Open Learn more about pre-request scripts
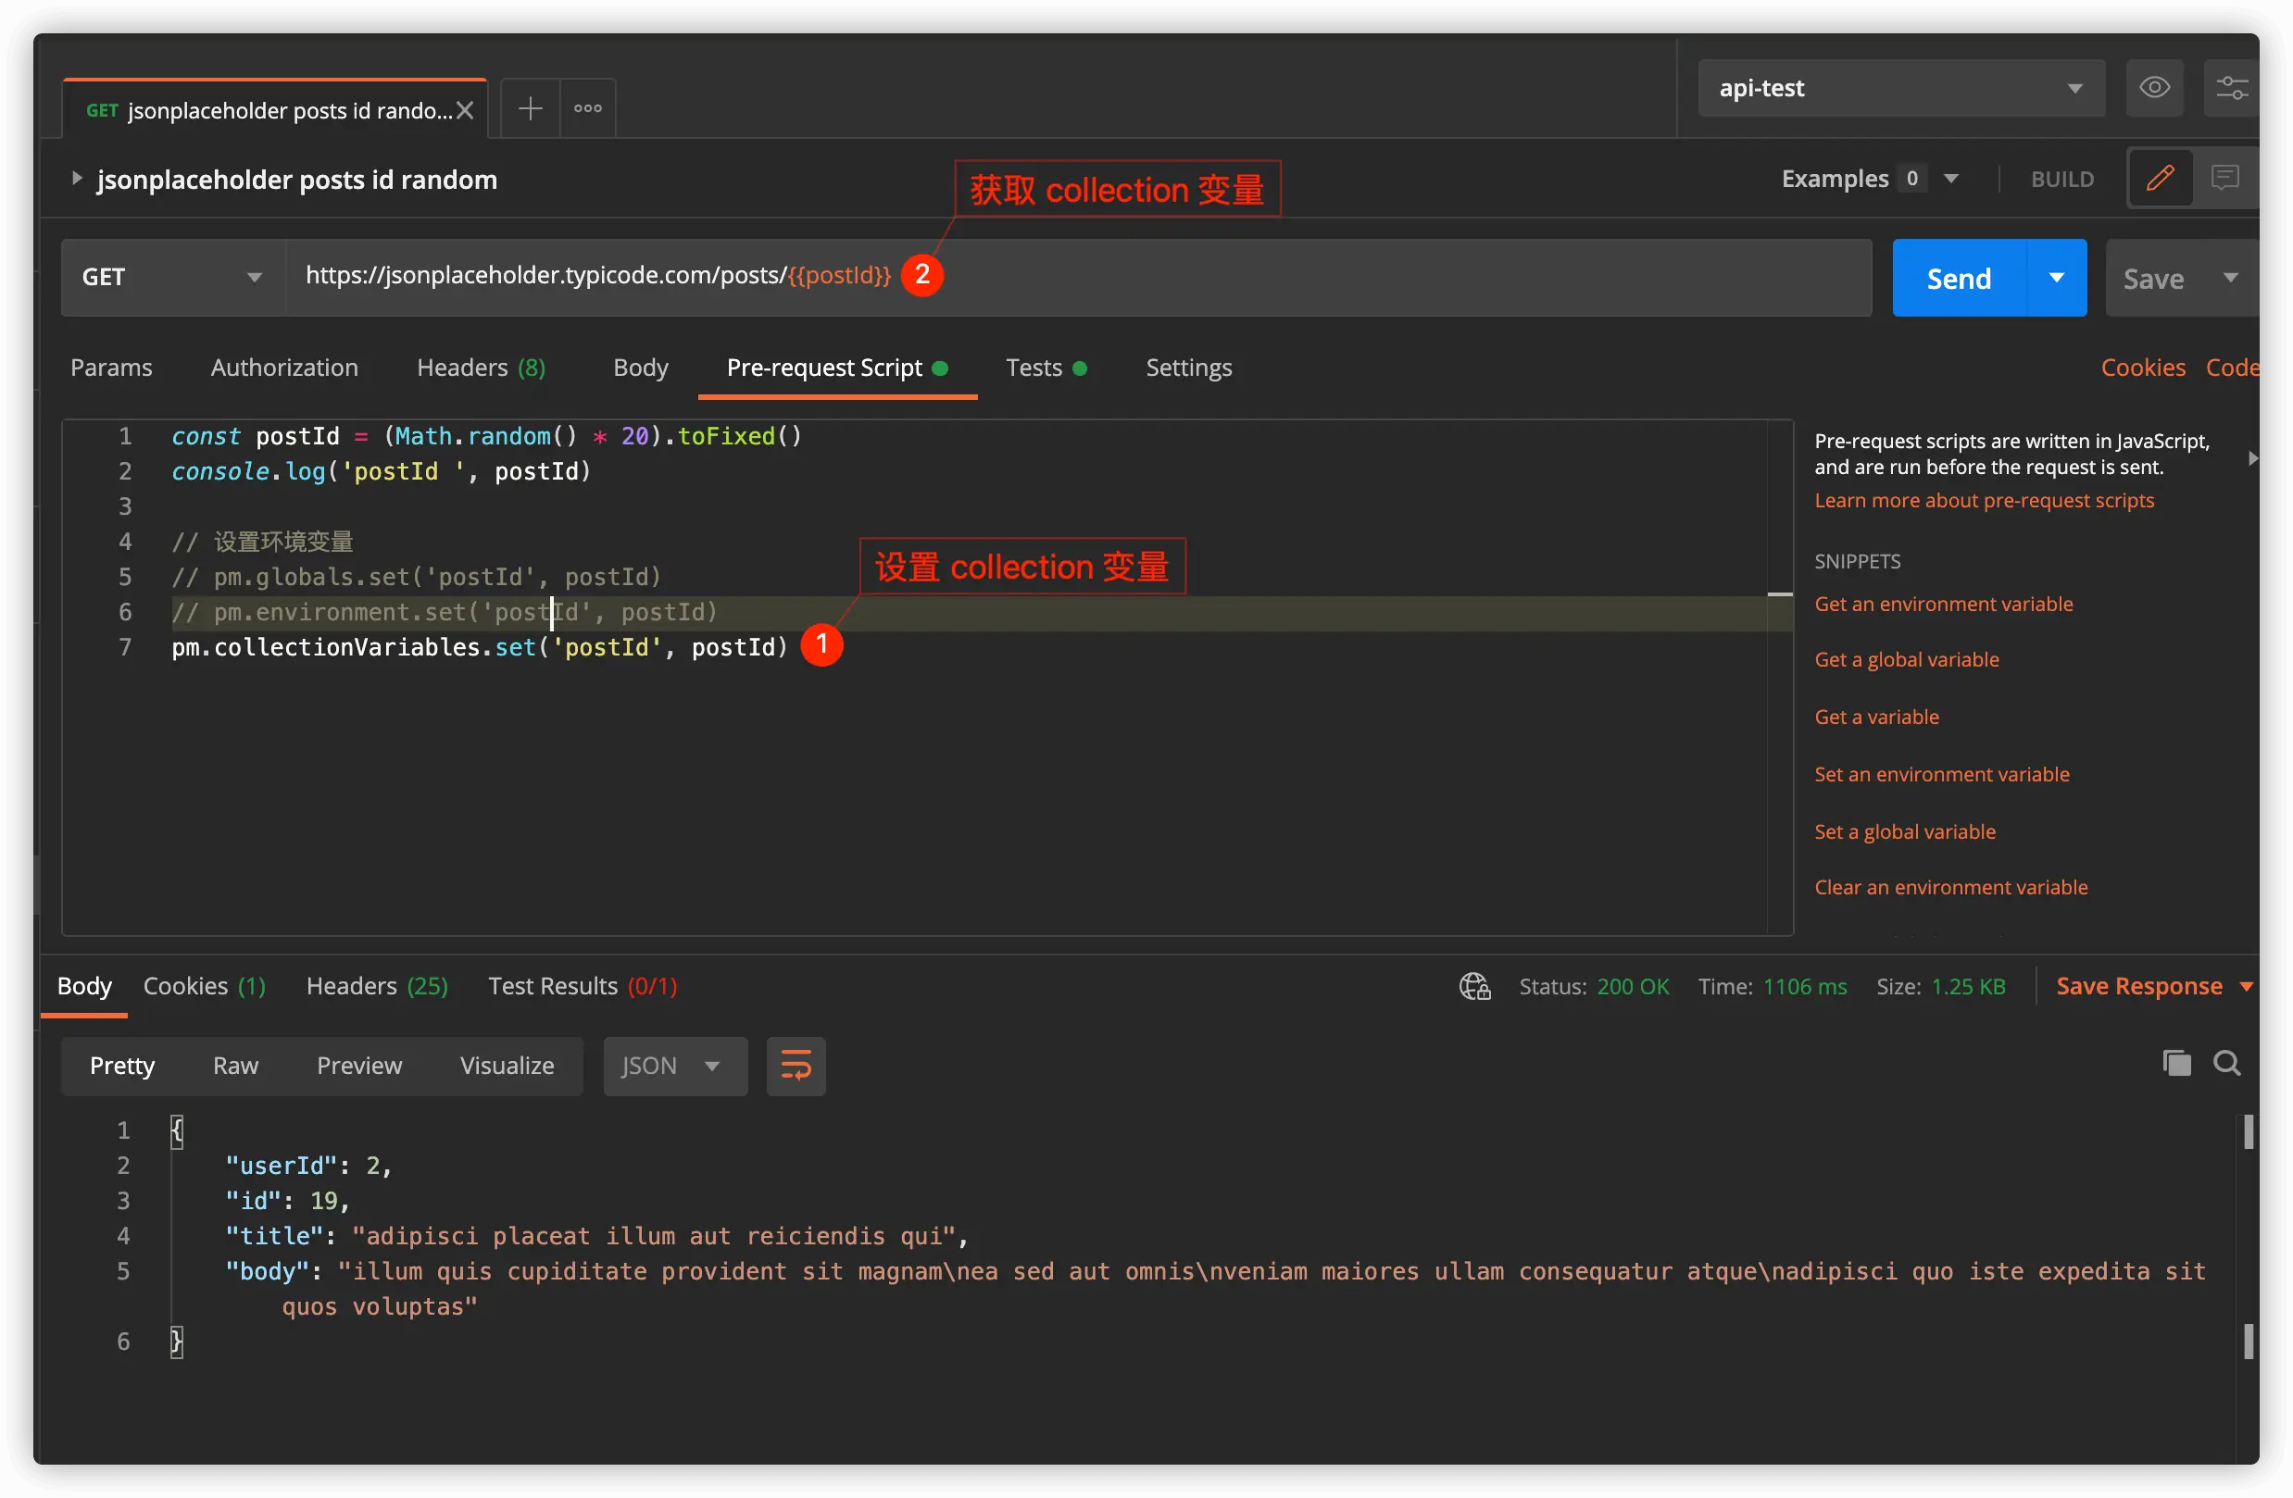The width and height of the screenshot is (2293, 1498). click(1984, 501)
